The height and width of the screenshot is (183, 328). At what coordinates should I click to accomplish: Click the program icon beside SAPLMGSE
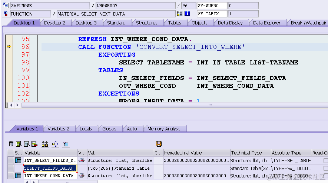click(6, 6)
